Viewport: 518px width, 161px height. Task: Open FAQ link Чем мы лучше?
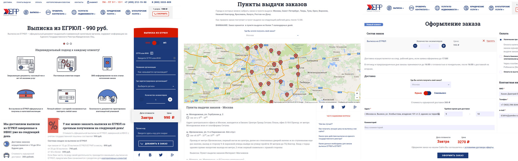click(326, 124)
